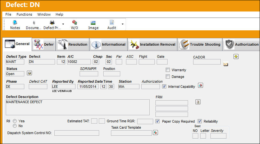Expand the Defect Print dropdown arrow
This screenshot has height=144, width=260.
[x=63, y=24]
